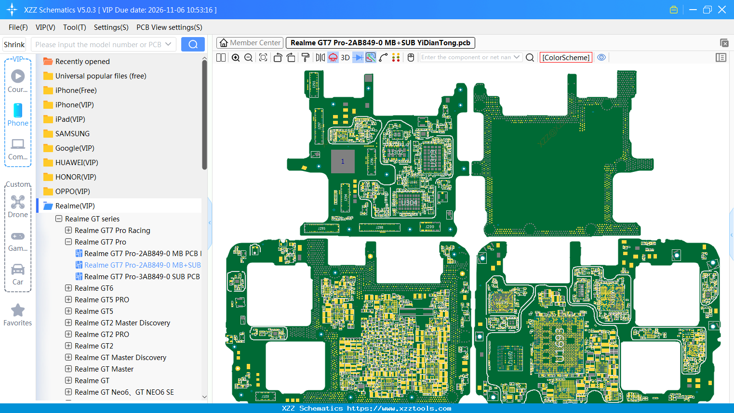Screen dimensions: 734x413
Task: Open the Member Center
Action: [250, 43]
